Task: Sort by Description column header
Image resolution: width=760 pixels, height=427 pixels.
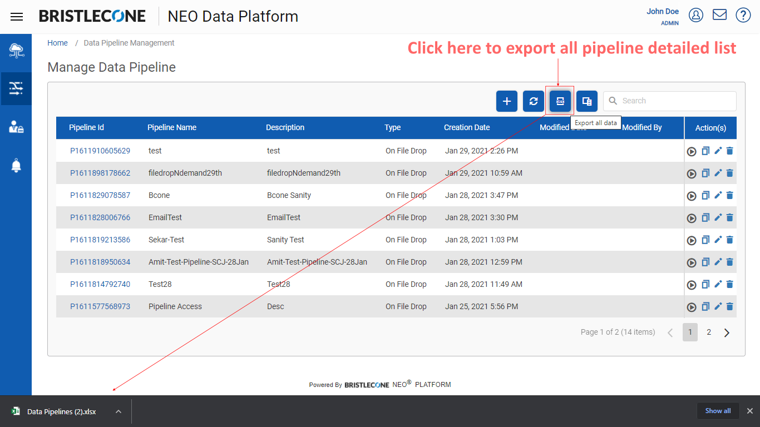Action: [x=285, y=127]
